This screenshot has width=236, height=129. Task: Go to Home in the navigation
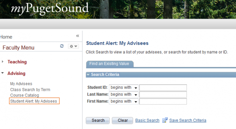6,37
